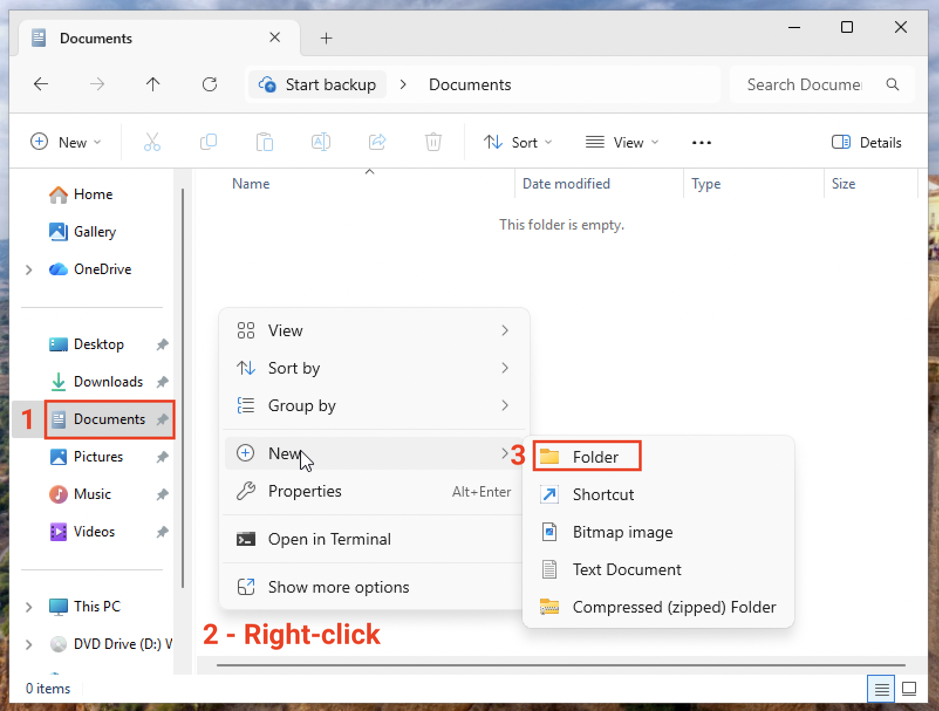The height and width of the screenshot is (711, 939).
Task: Click the Share icon in toolbar
Action: point(377,142)
